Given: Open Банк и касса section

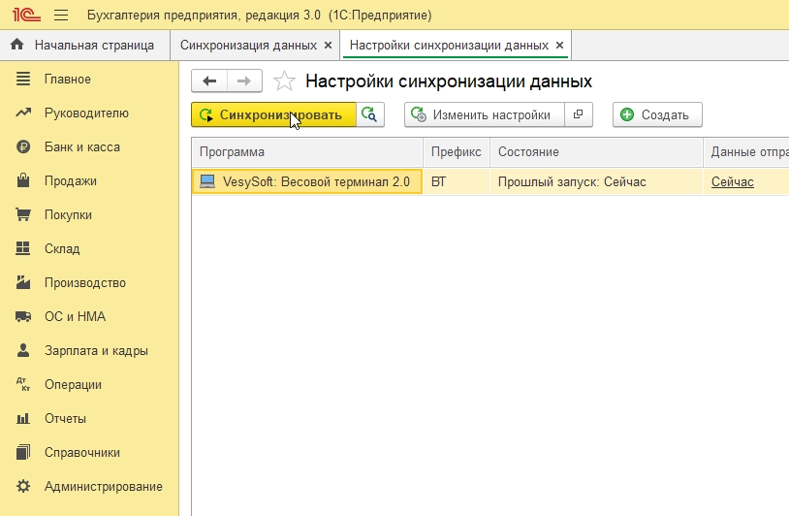Looking at the screenshot, I should 82,147.
